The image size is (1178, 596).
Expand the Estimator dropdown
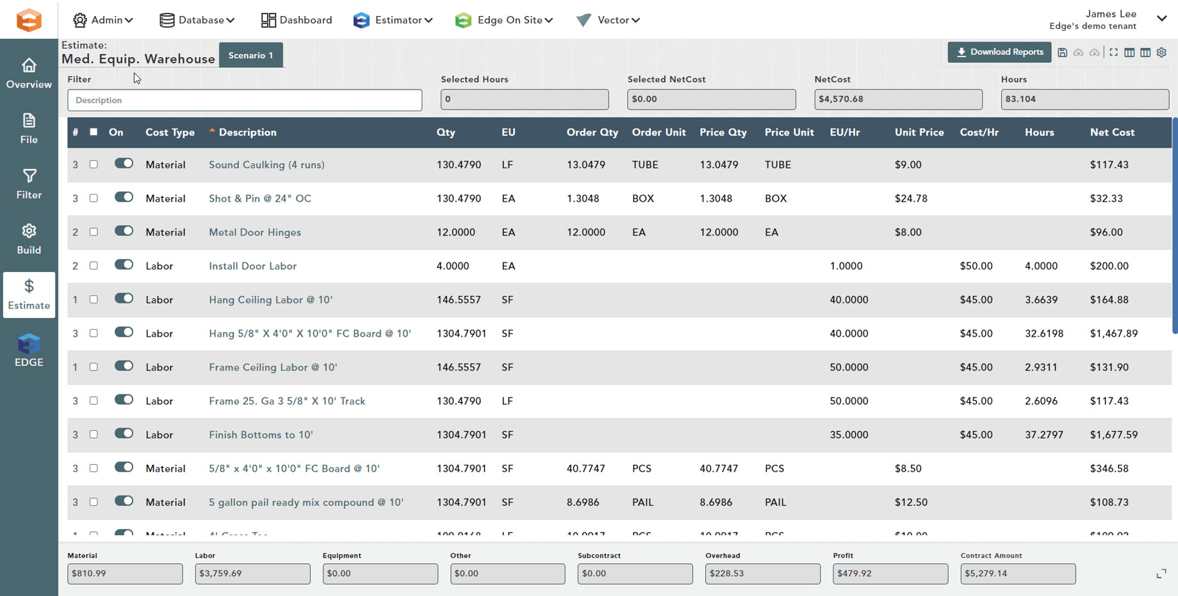coord(393,20)
